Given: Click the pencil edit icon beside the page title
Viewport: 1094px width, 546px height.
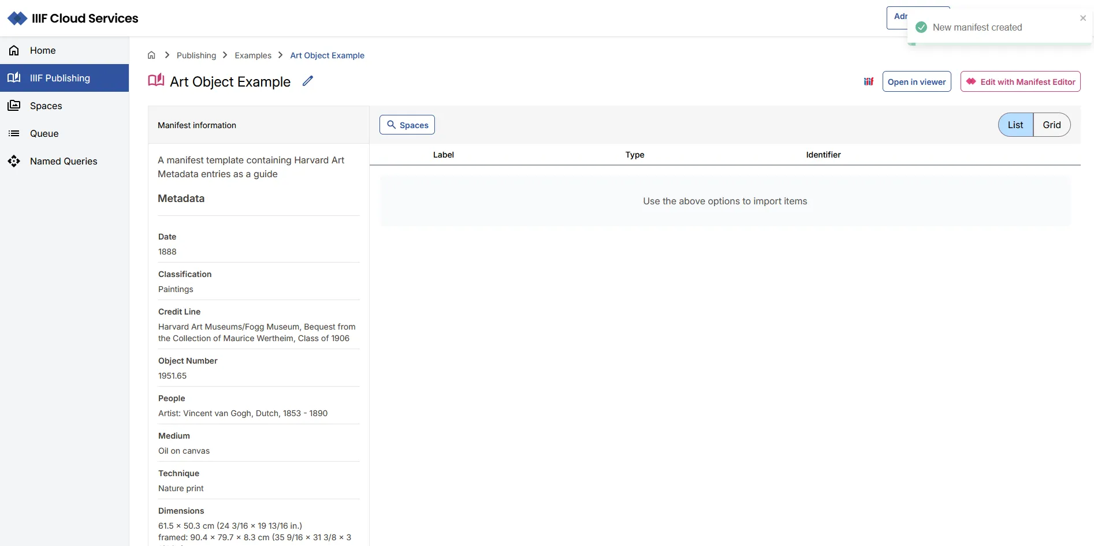Looking at the screenshot, I should click(307, 81).
